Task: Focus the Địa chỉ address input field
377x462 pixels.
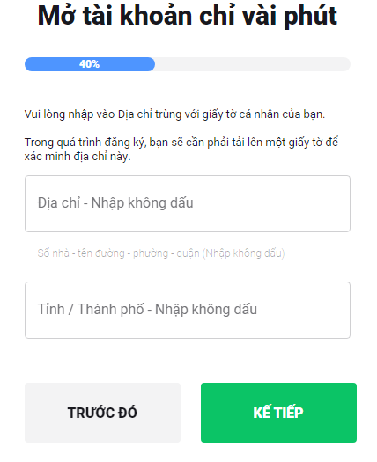Action: 188,203
